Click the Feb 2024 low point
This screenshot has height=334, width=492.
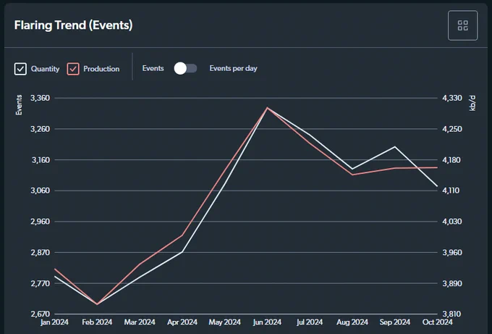(x=97, y=304)
